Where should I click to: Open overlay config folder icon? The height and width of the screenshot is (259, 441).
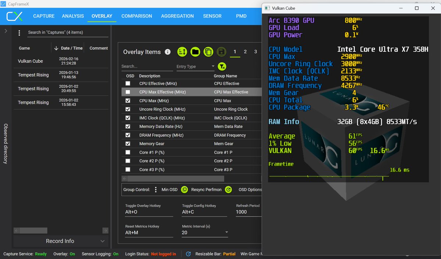(195, 52)
